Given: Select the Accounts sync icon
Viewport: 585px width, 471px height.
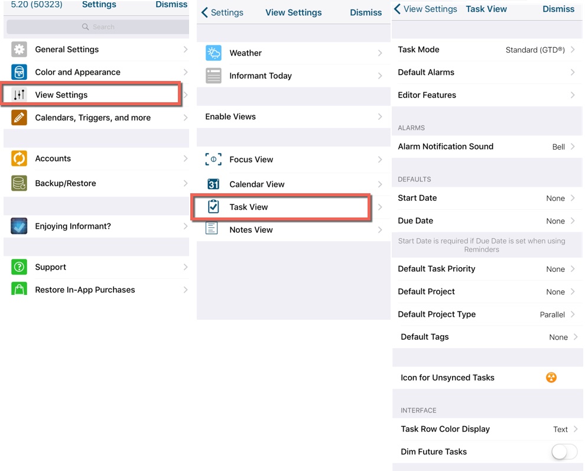Looking at the screenshot, I should [19, 158].
